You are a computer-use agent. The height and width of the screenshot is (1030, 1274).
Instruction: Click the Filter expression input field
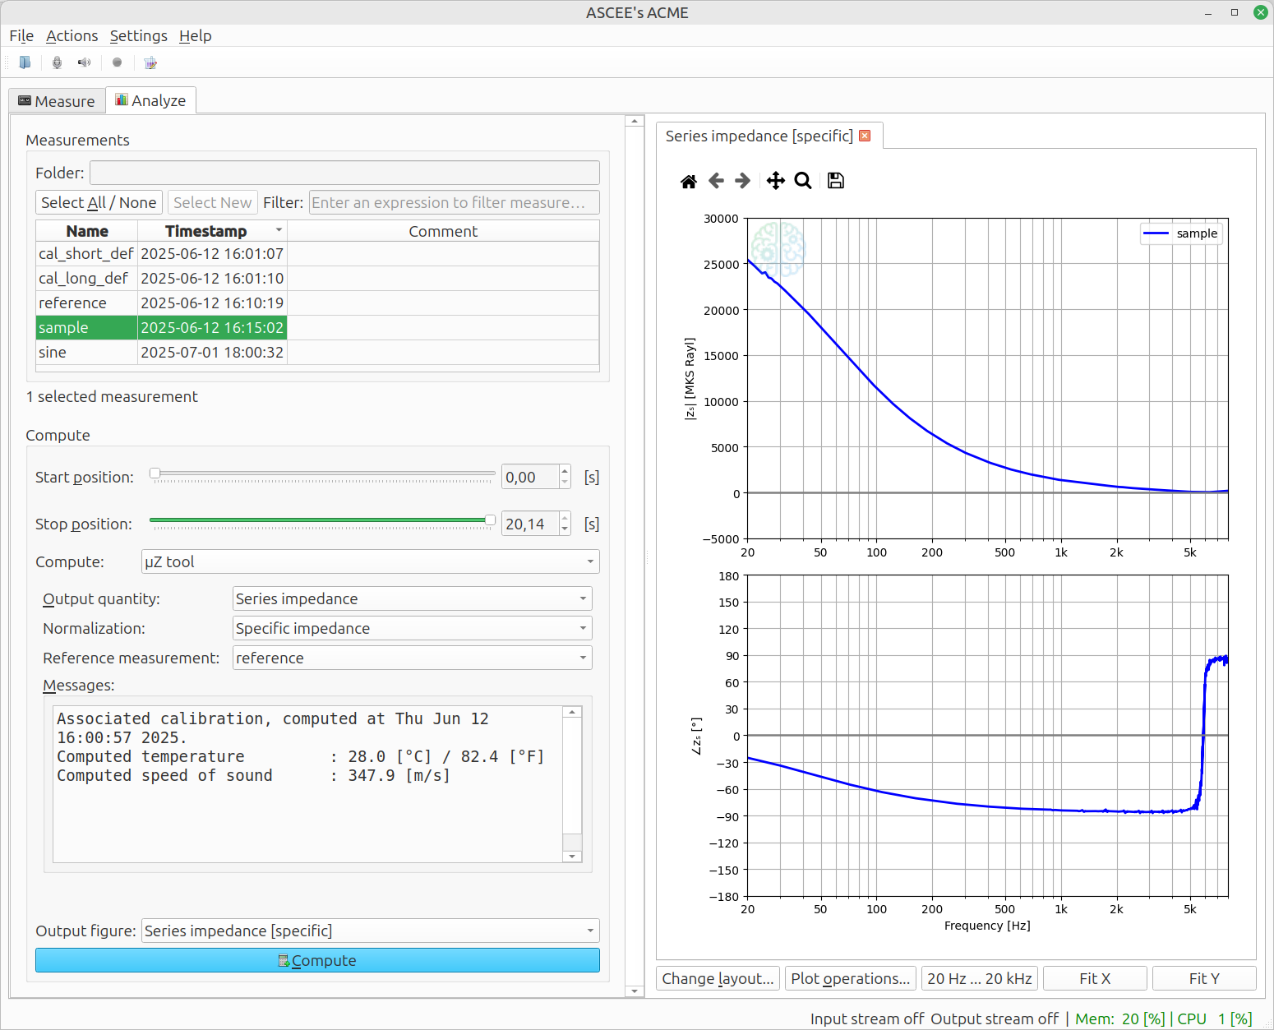pos(454,202)
